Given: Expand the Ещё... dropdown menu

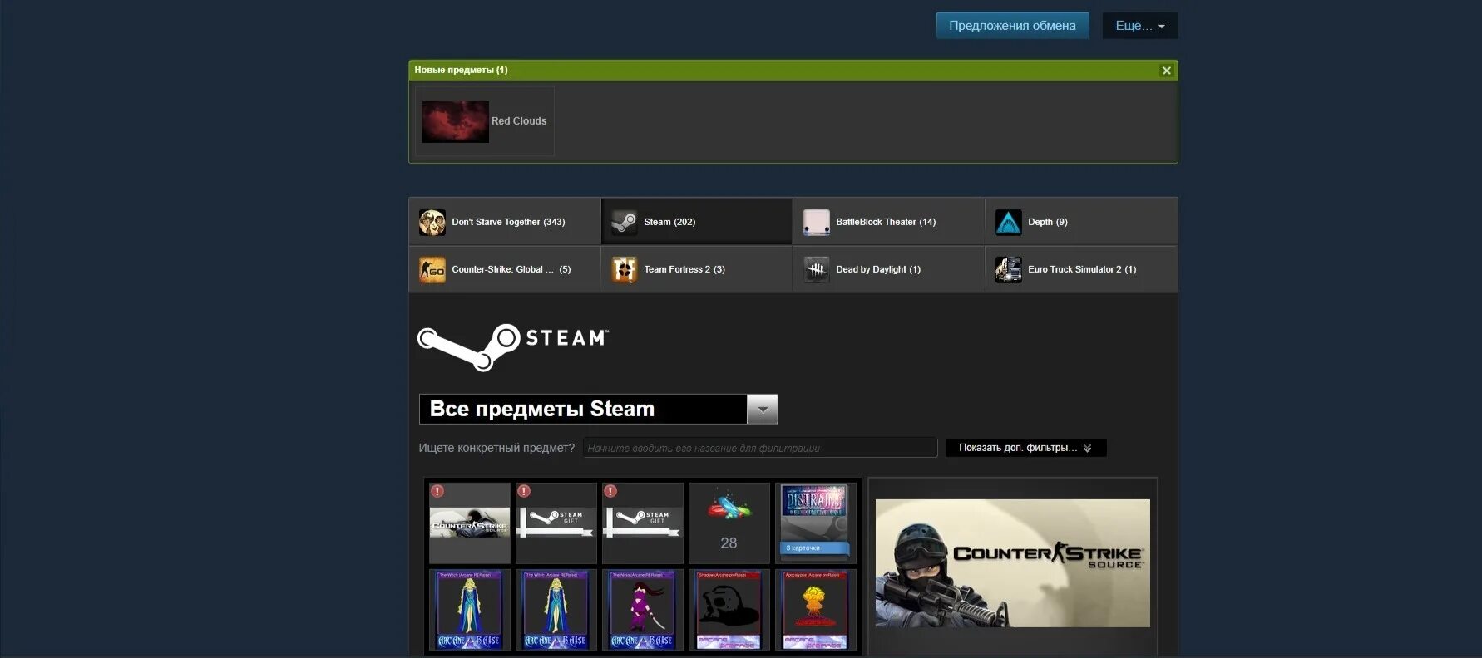Looking at the screenshot, I should [1140, 26].
